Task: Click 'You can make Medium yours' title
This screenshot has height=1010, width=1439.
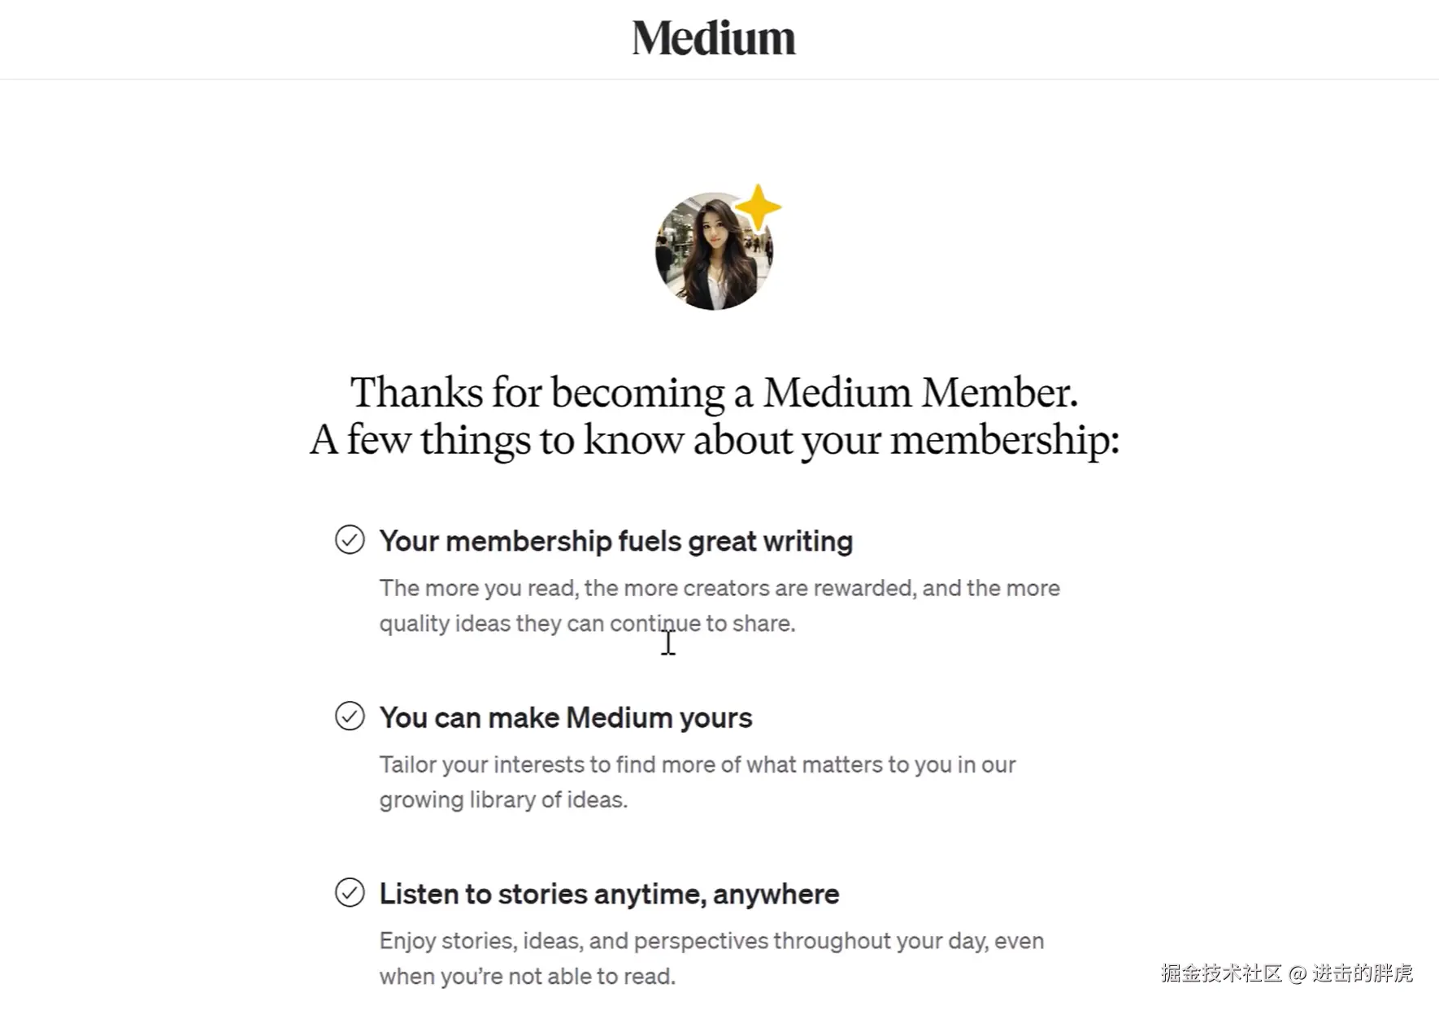Action: [x=565, y=718]
